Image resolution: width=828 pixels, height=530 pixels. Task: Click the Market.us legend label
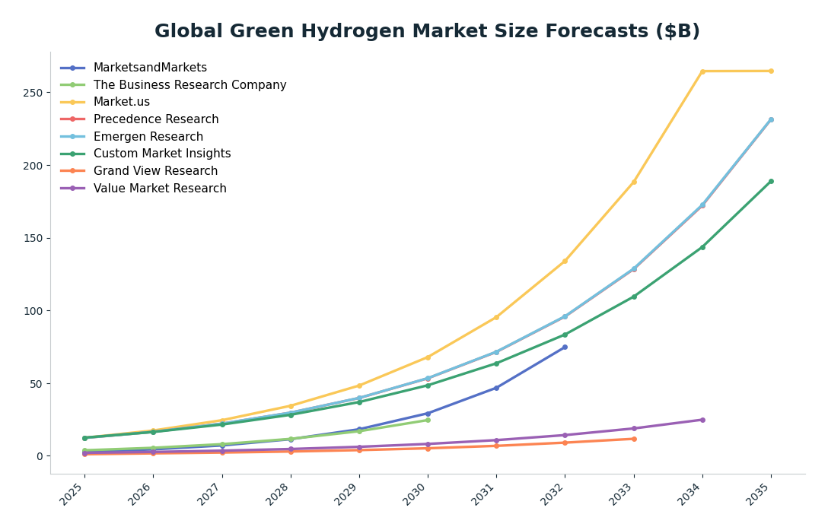[122, 102]
